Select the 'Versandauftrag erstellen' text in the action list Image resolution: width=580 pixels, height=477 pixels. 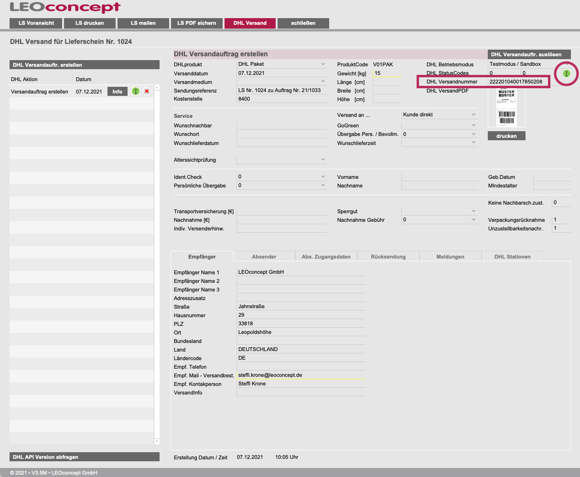[40, 92]
